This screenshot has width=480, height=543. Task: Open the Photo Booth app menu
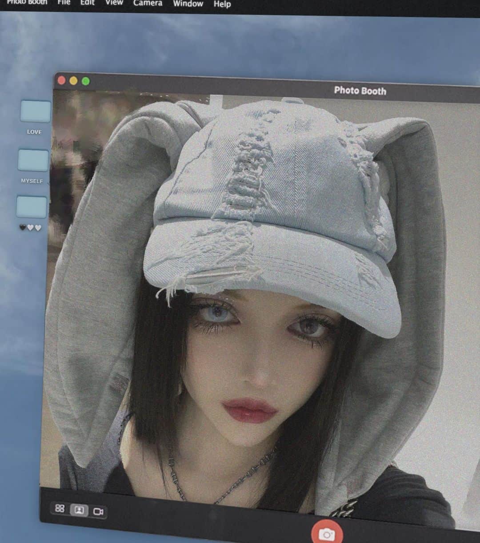27,2
